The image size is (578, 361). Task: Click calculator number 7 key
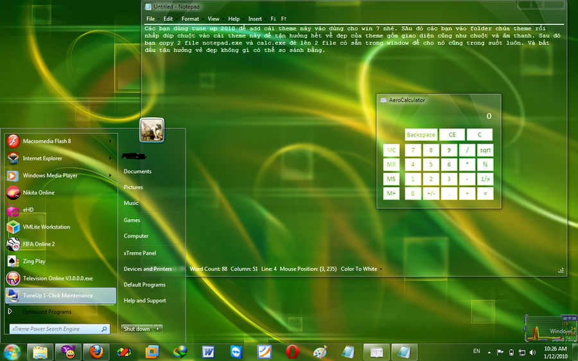pyautogui.click(x=413, y=150)
